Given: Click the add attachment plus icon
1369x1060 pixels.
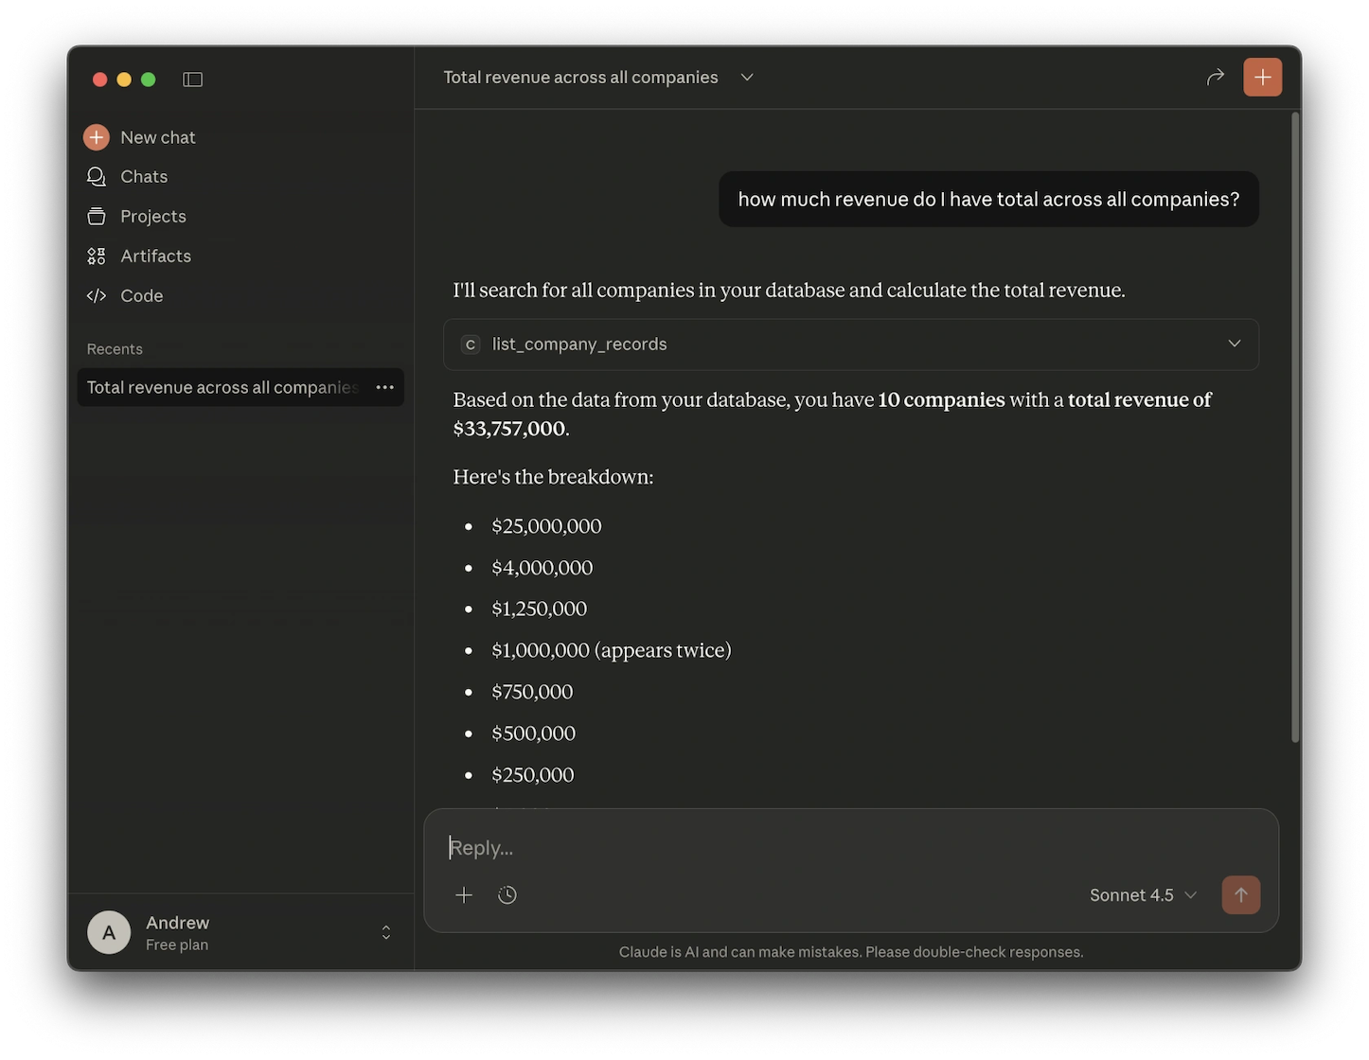Looking at the screenshot, I should [x=464, y=895].
